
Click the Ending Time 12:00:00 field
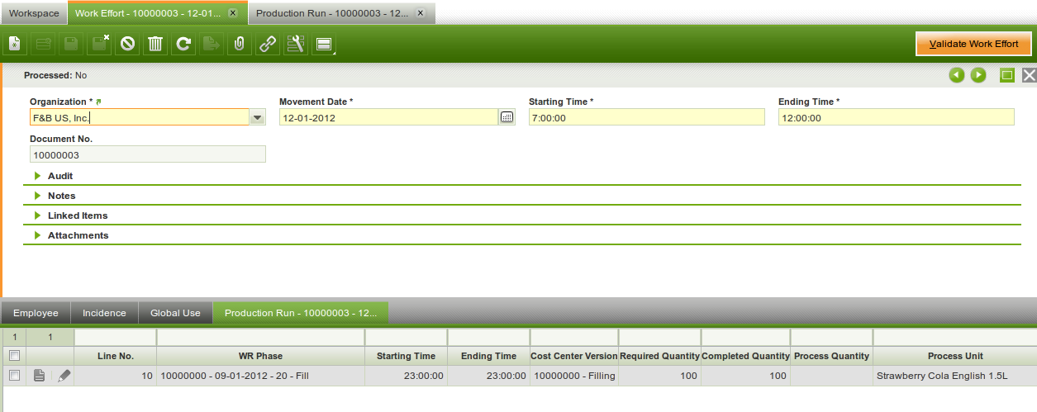click(897, 117)
